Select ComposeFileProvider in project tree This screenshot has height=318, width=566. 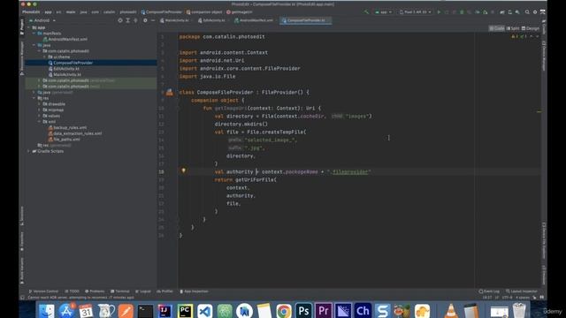[x=71, y=63]
